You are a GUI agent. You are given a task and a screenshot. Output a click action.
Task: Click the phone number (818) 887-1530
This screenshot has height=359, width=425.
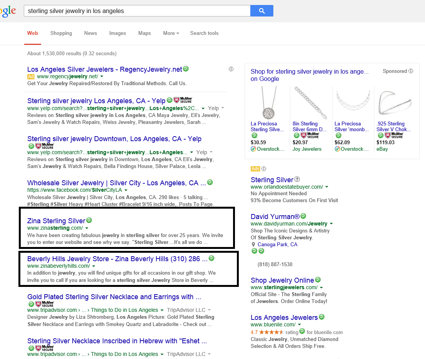[275, 264]
